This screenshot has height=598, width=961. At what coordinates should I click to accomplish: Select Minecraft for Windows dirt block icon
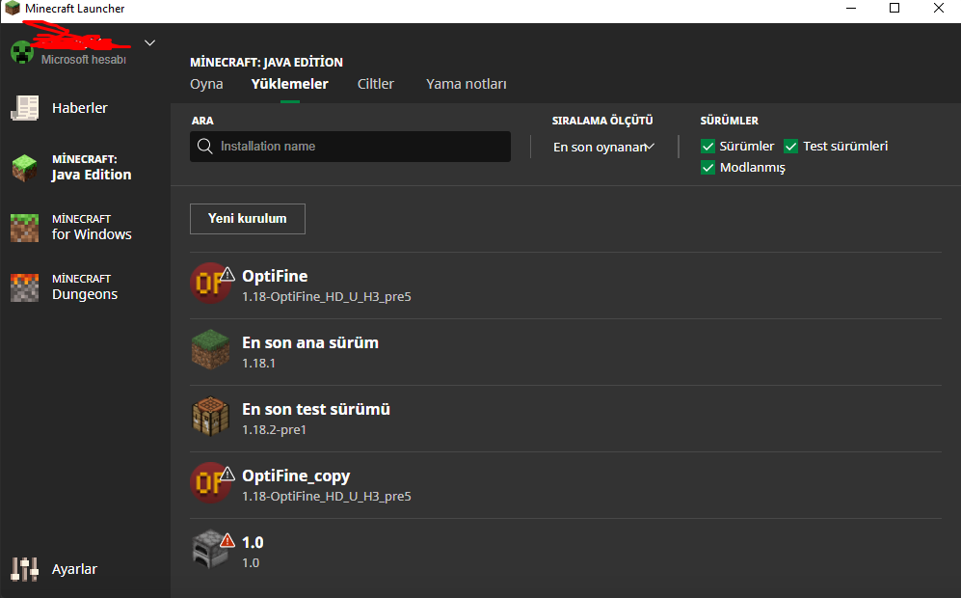tap(24, 228)
